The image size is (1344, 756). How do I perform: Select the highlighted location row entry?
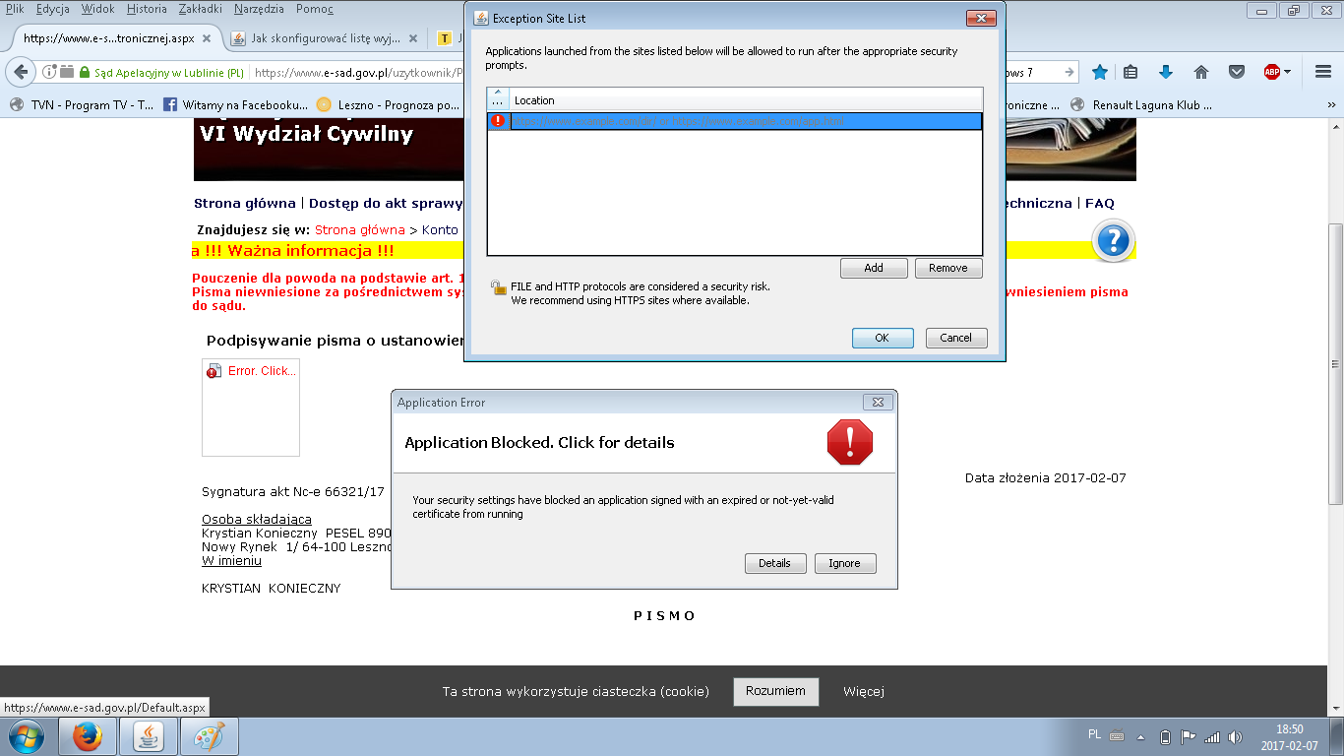click(734, 121)
